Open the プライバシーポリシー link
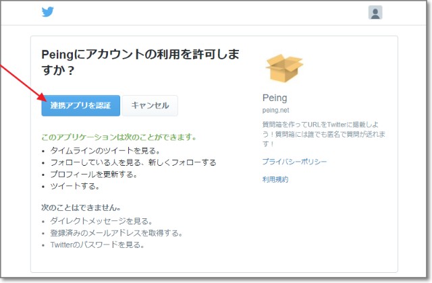The width and height of the screenshot is (432, 283). coord(294,162)
